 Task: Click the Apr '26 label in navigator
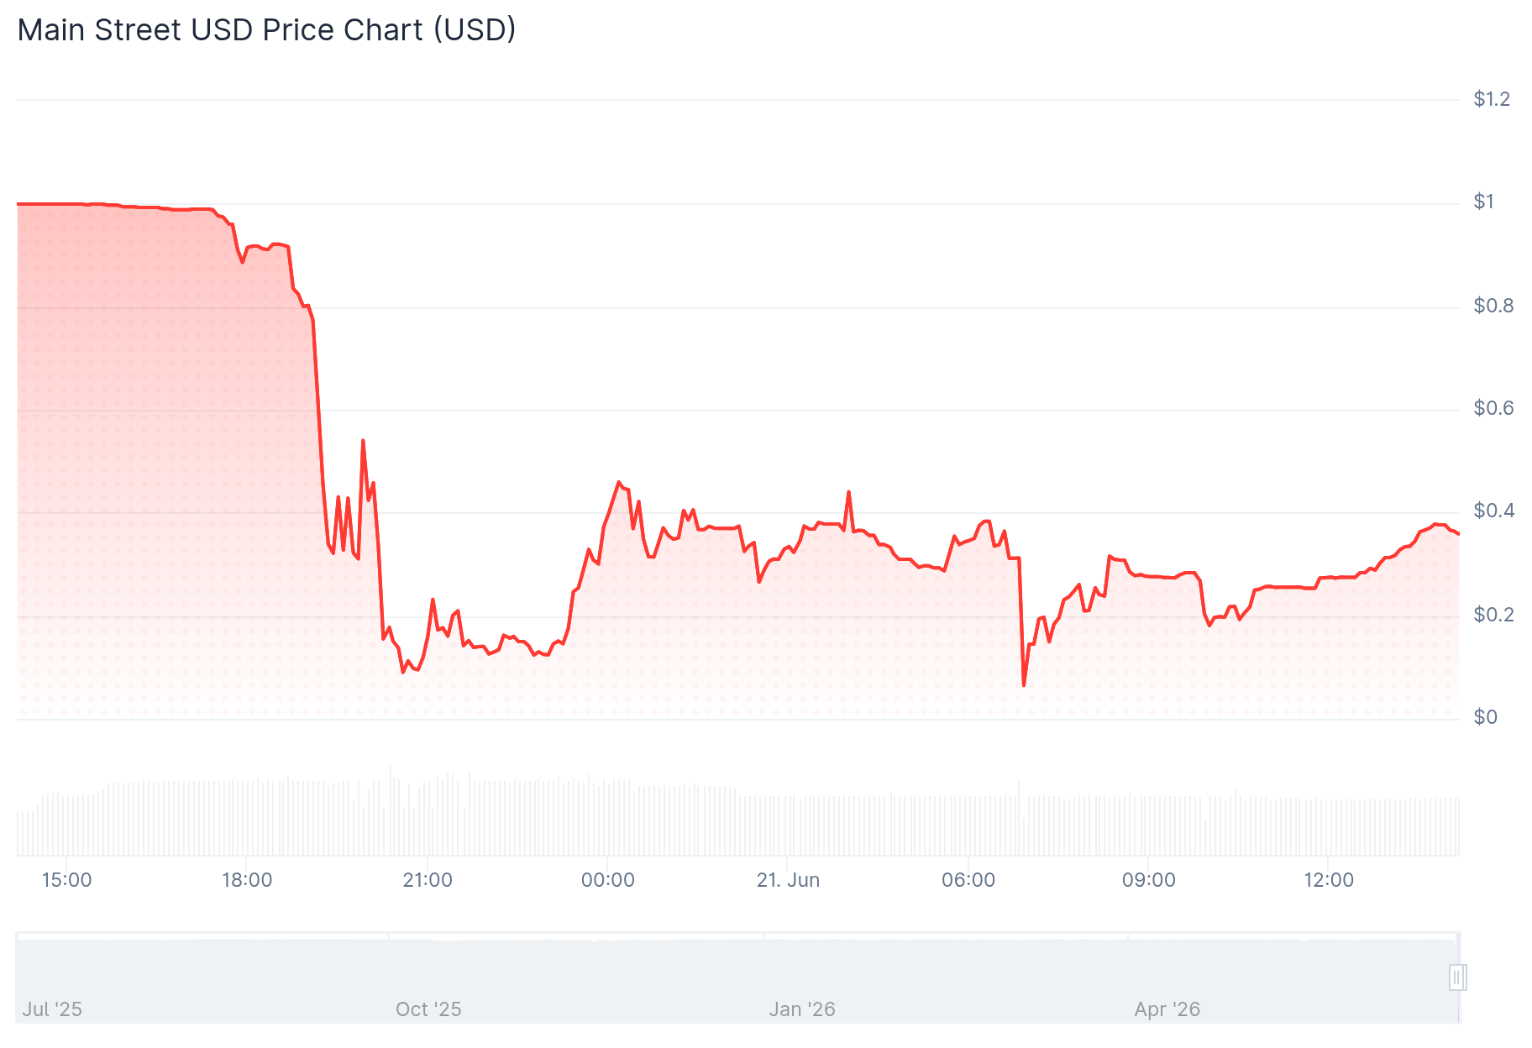coord(1167,1009)
